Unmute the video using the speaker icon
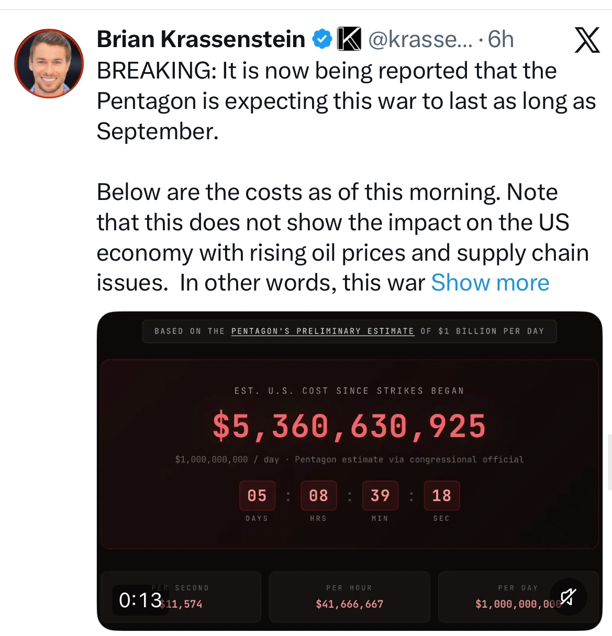The width and height of the screenshot is (612, 636). 568,597
